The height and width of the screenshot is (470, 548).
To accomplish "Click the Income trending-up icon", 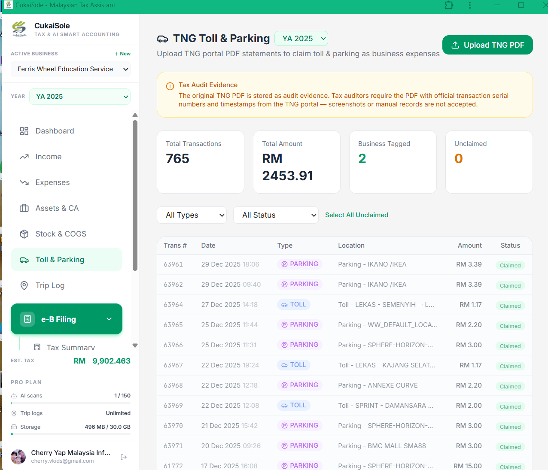I will tap(24, 157).
